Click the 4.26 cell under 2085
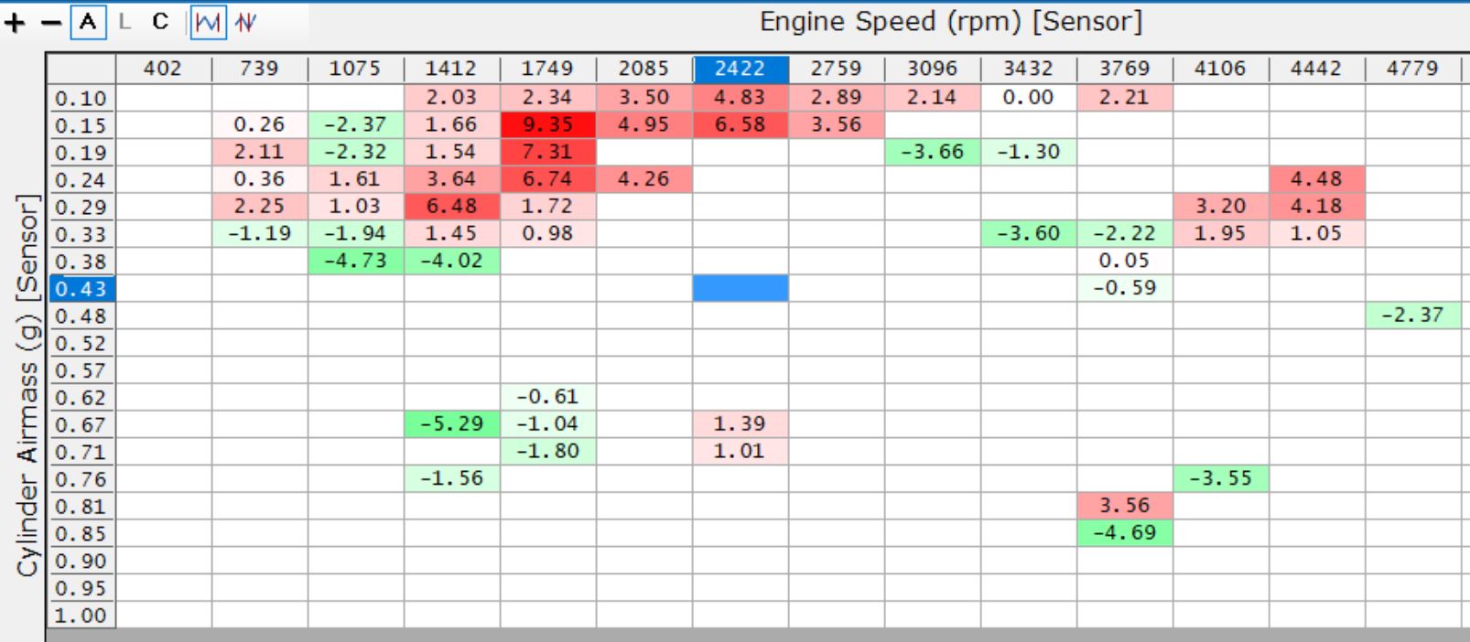This screenshot has height=642, width=1470. tap(644, 179)
